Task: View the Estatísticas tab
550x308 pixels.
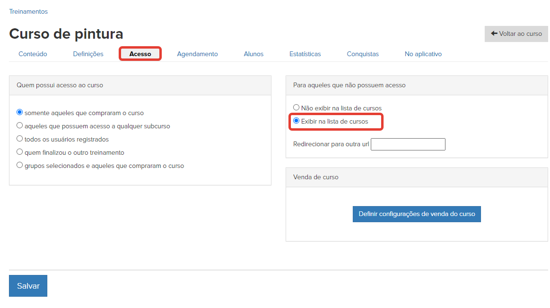Action: coord(305,54)
